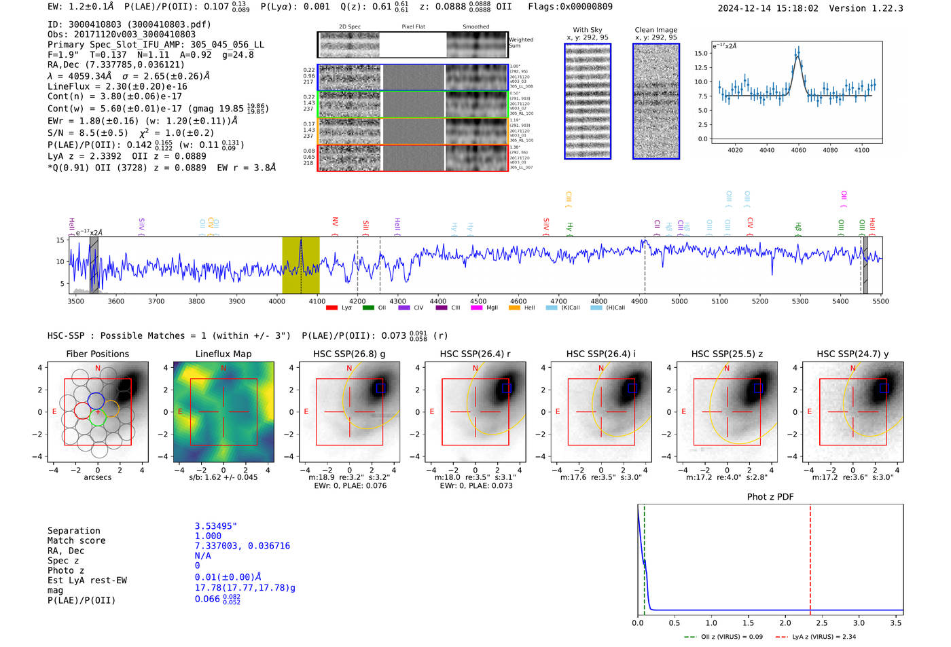Click the blue fiber circle in Fiber Positions

[96, 400]
